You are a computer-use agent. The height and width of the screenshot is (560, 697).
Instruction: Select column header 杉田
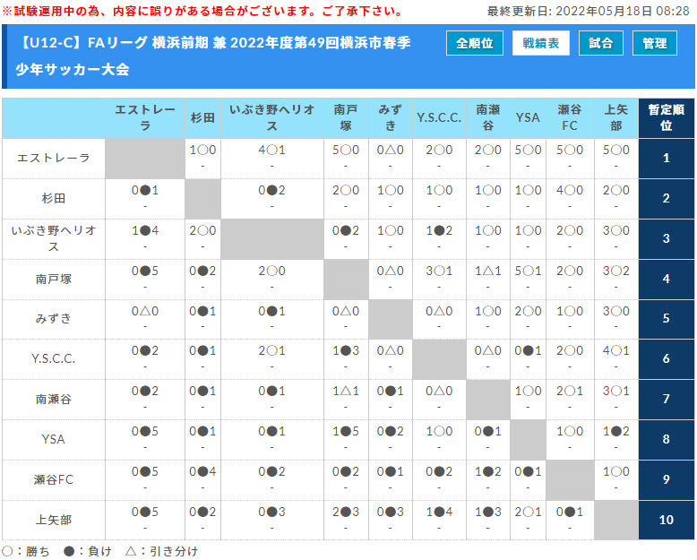pos(202,118)
